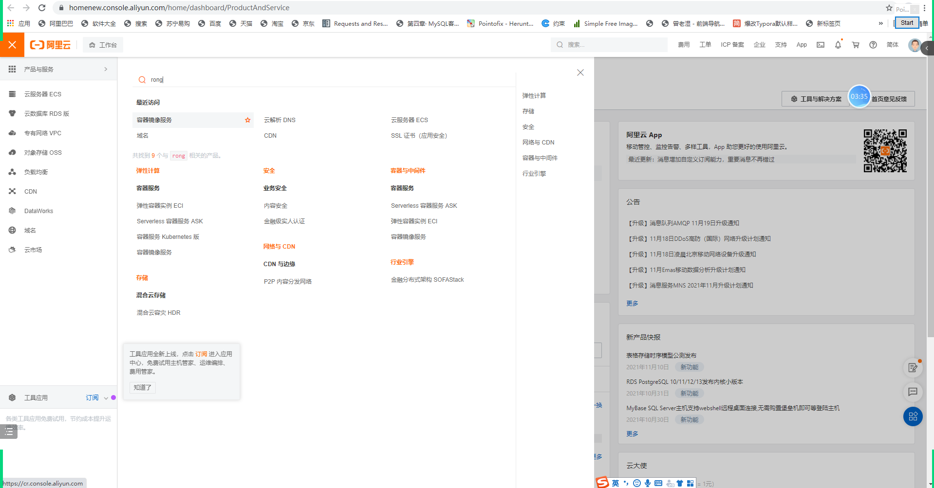Open recent 容器镜像服务 entry
The image size is (934, 488).
tap(154, 120)
